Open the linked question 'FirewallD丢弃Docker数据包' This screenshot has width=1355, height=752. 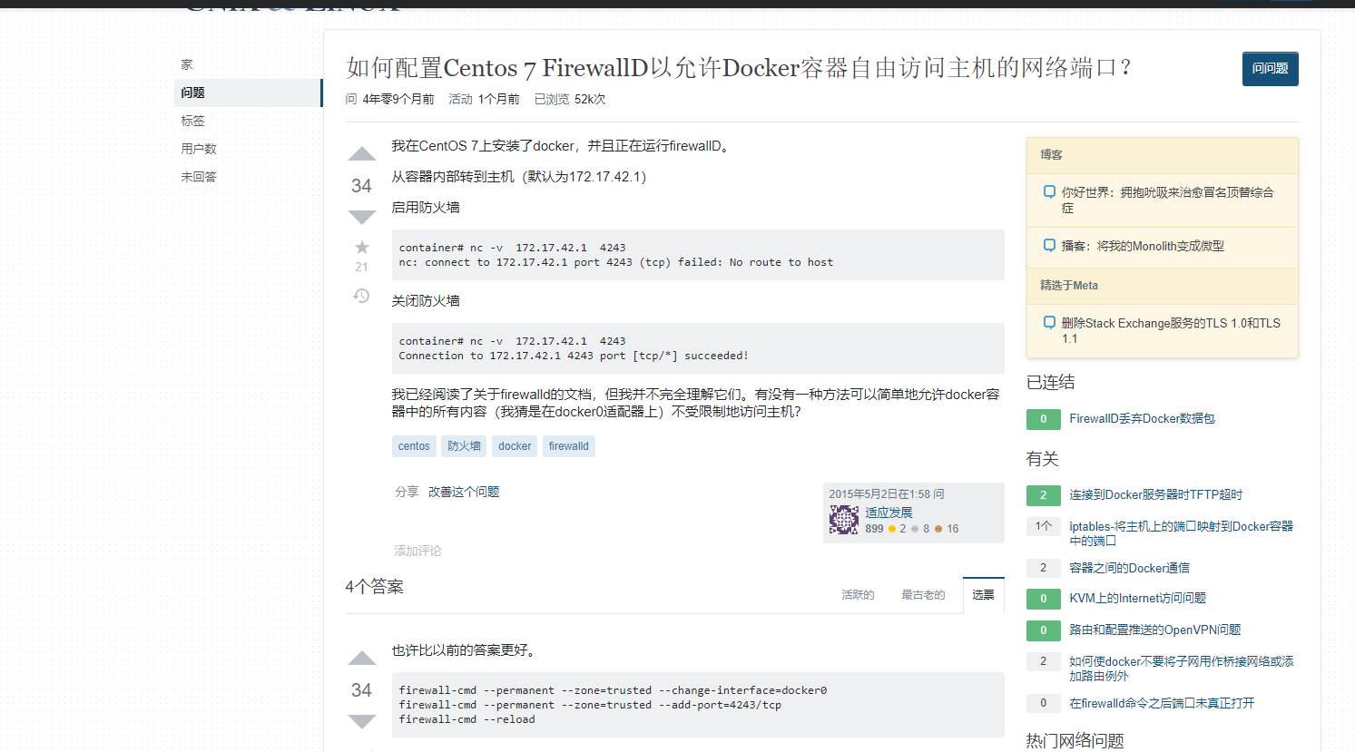pos(1143,418)
